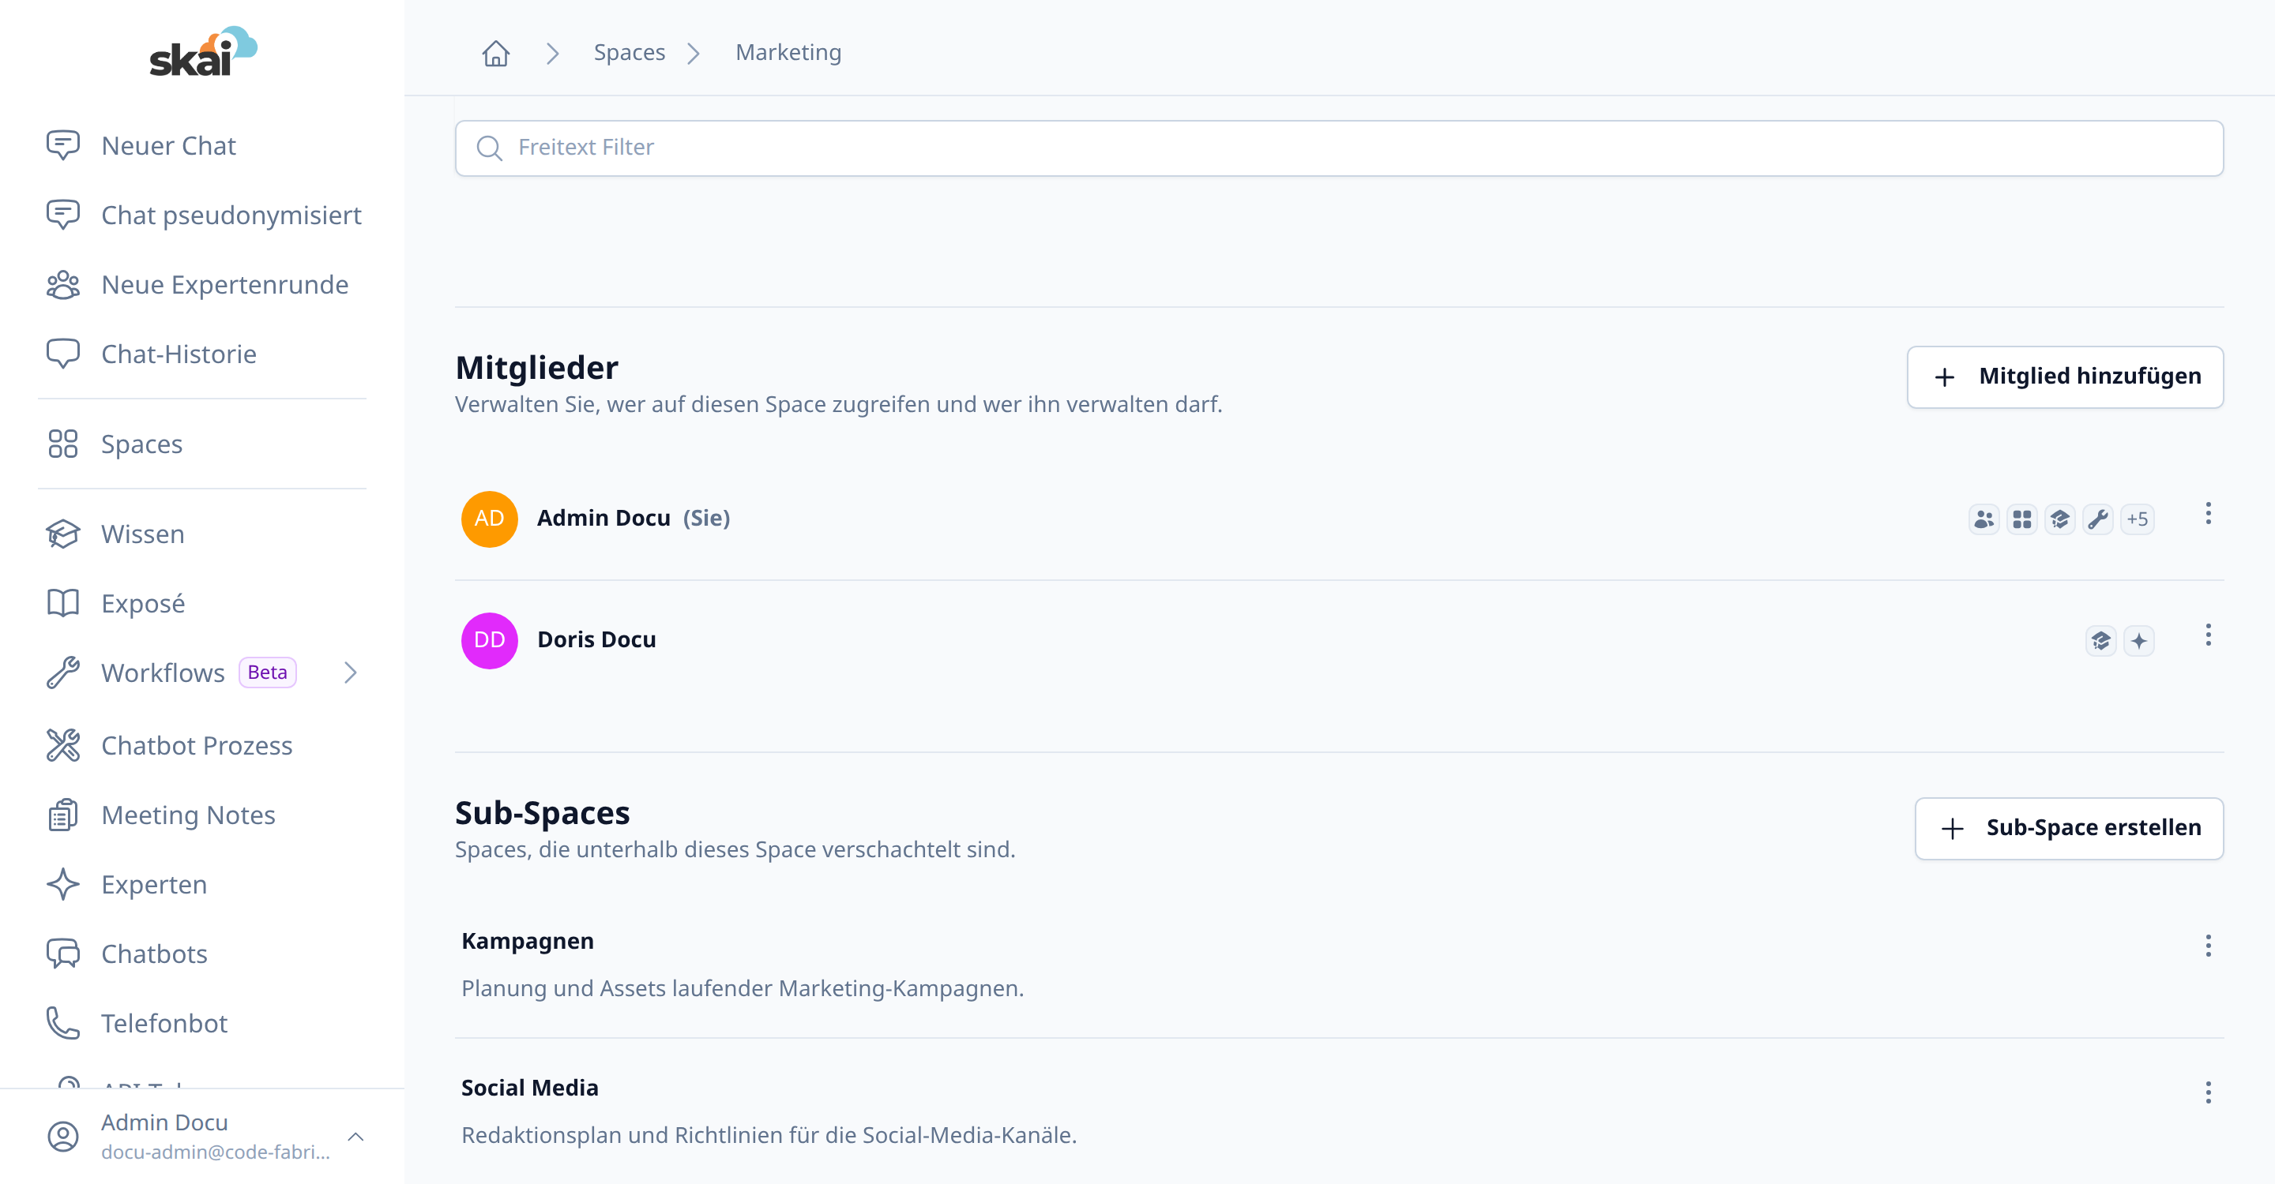Image resolution: width=2275 pixels, height=1184 pixels.
Task: Click the Beta badge next to Workflows
Action: (x=267, y=673)
